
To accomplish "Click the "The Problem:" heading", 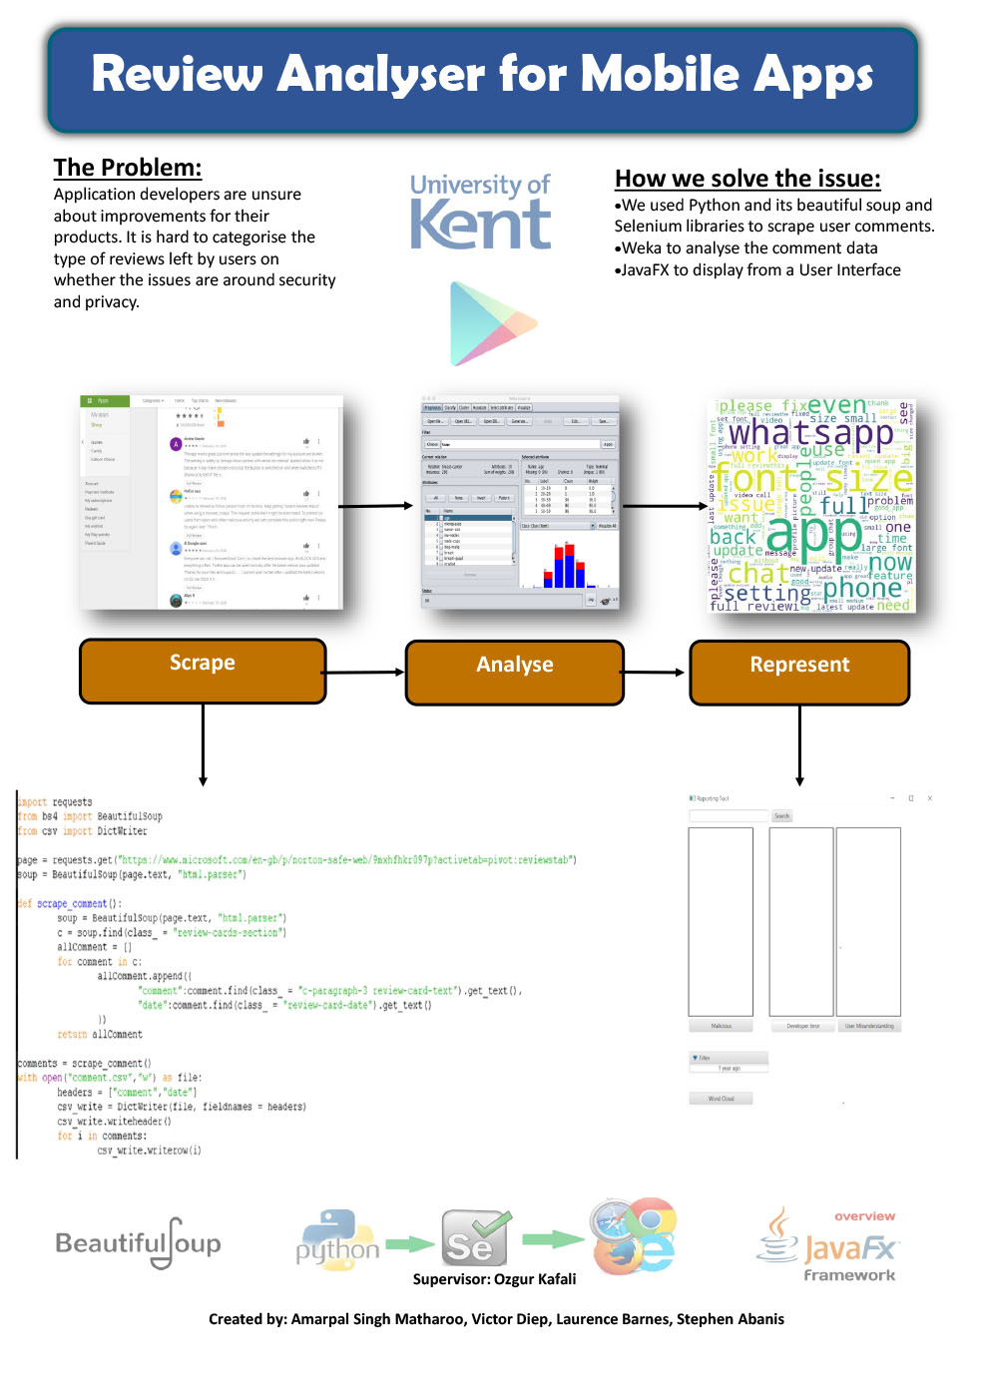I will (x=128, y=168).
